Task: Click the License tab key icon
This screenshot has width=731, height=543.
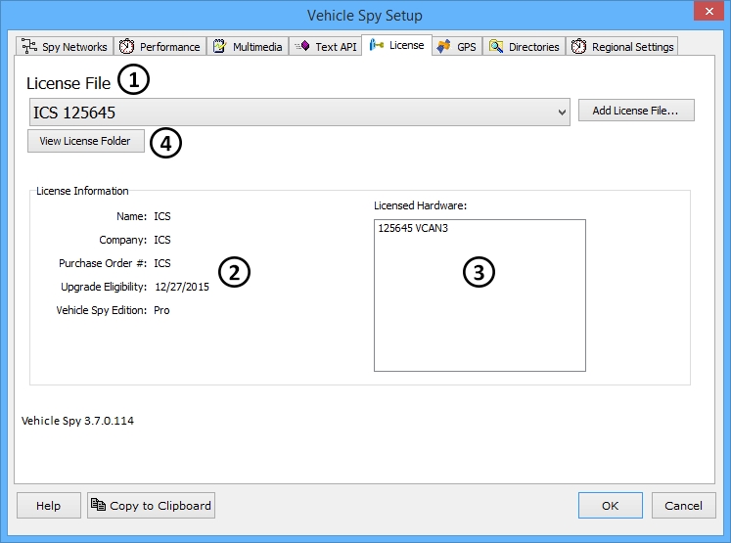Action: point(376,46)
